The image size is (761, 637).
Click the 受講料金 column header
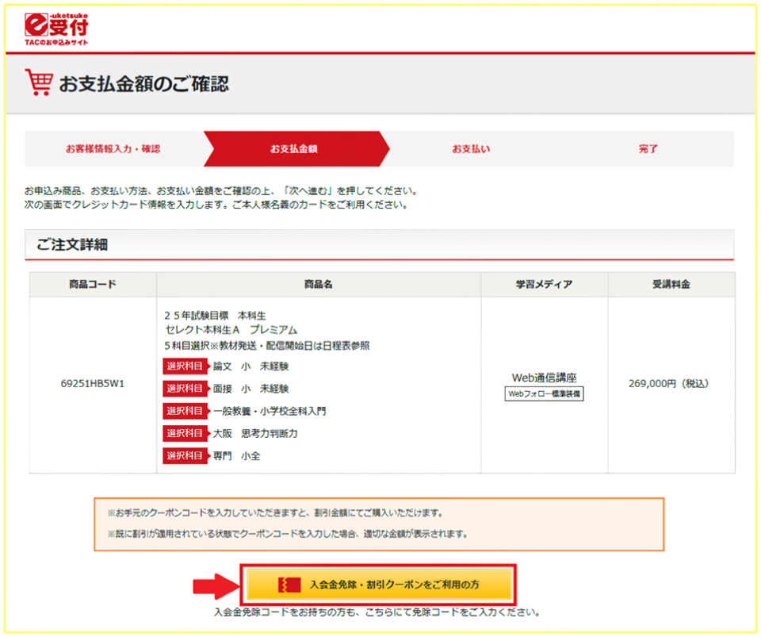[x=671, y=285]
